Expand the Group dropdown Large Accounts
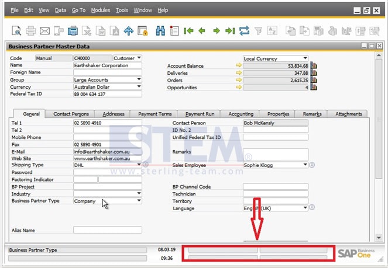The width and height of the screenshot is (388, 268). coord(139,79)
